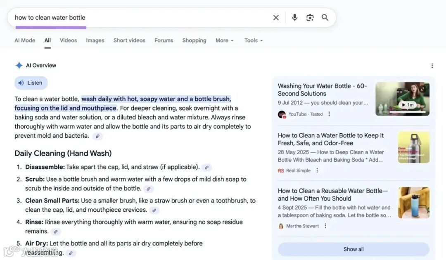Open Google Lens image search
This screenshot has height=260, width=446.
(x=310, y=17)
